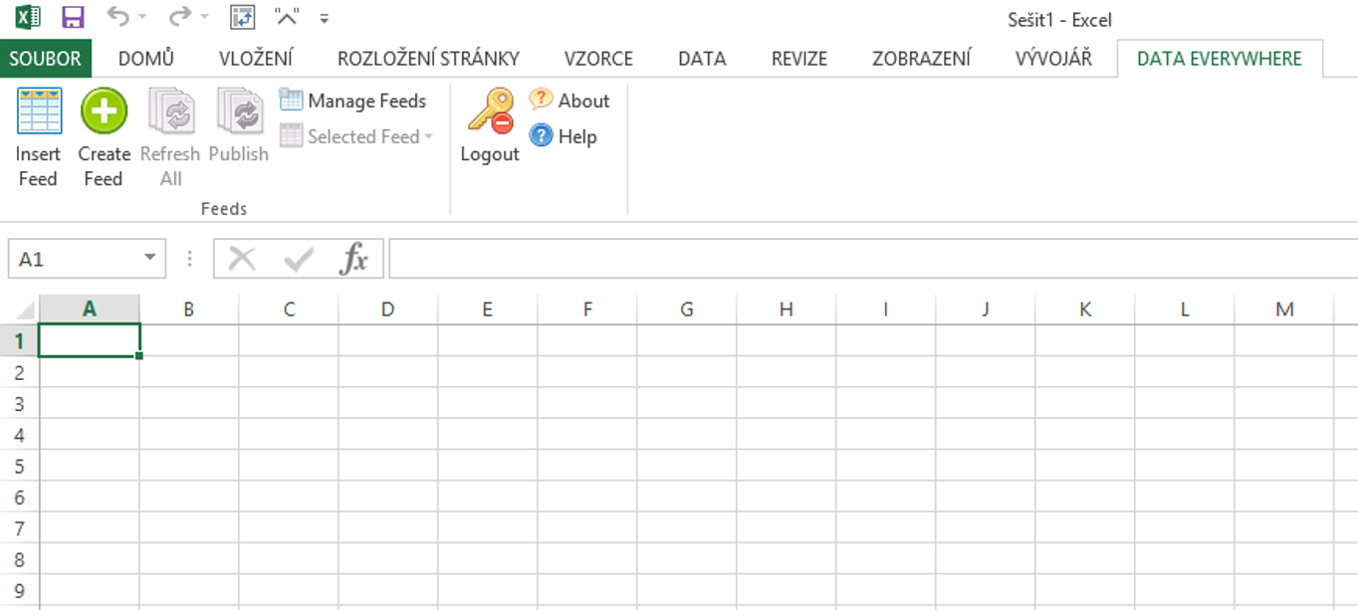1358x610 pixels.
Task: Save the workbook with the floppy icon
Action: point(73,17)
